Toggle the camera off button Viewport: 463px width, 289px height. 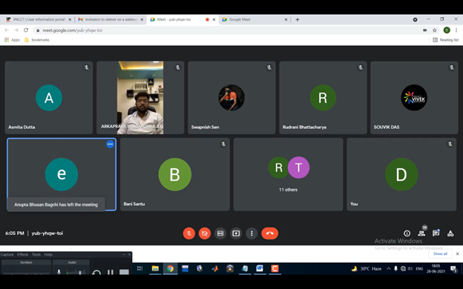[205, 233]
